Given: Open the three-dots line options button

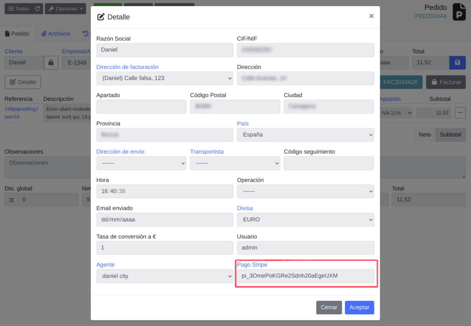Looking at the screenshot, I should [460, 113].
